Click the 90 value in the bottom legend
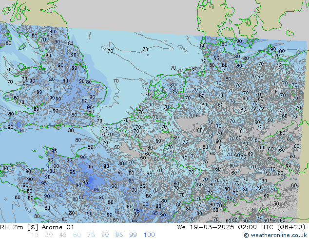309x239 pixels. [105, 235]
